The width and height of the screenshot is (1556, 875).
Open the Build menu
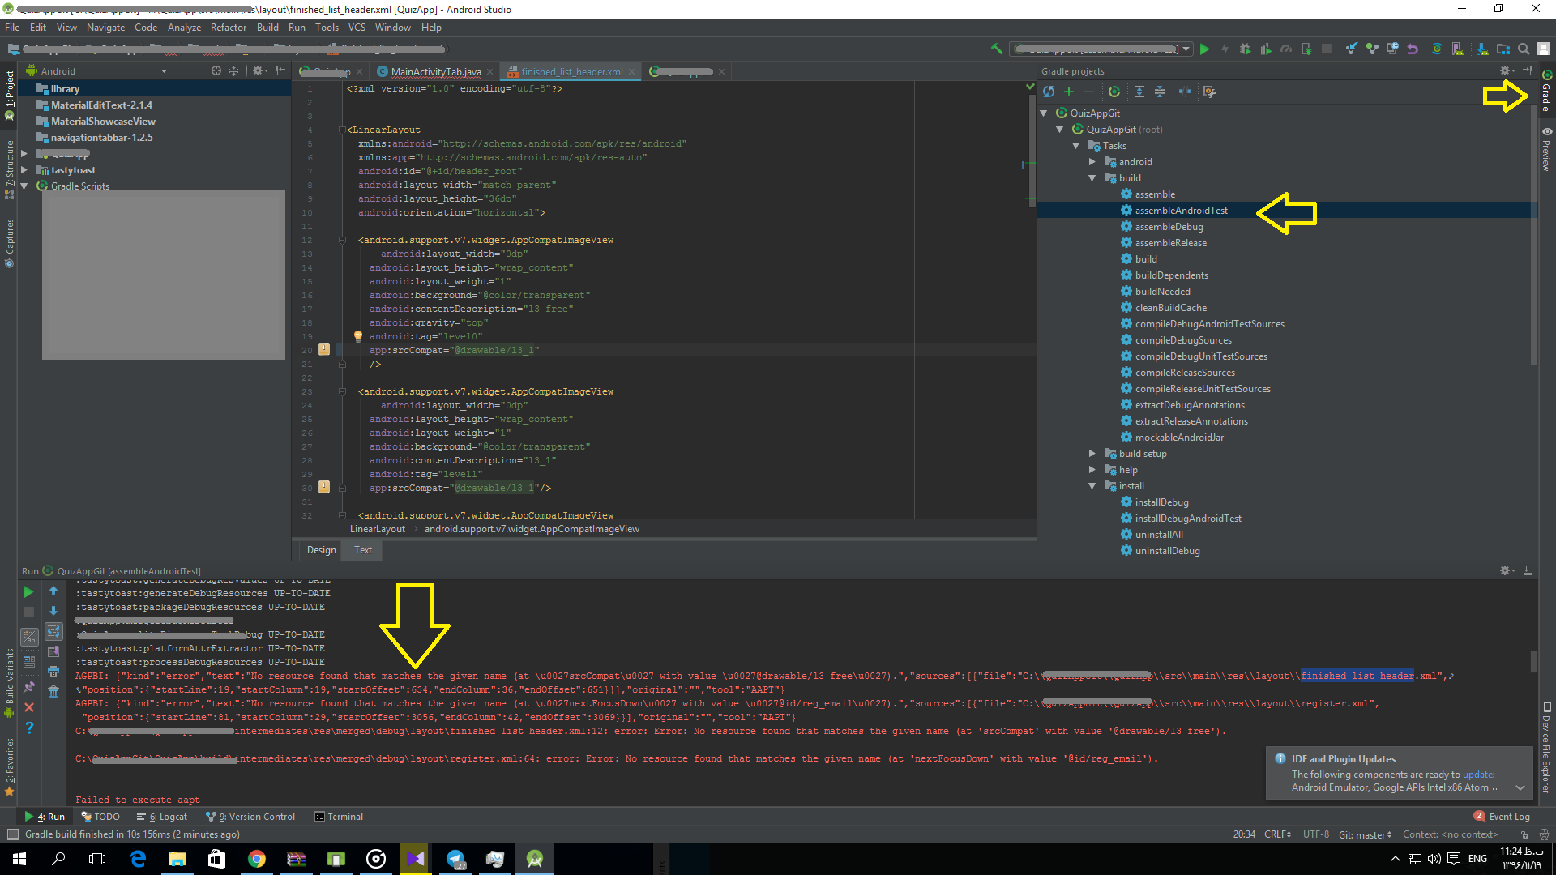267,28
